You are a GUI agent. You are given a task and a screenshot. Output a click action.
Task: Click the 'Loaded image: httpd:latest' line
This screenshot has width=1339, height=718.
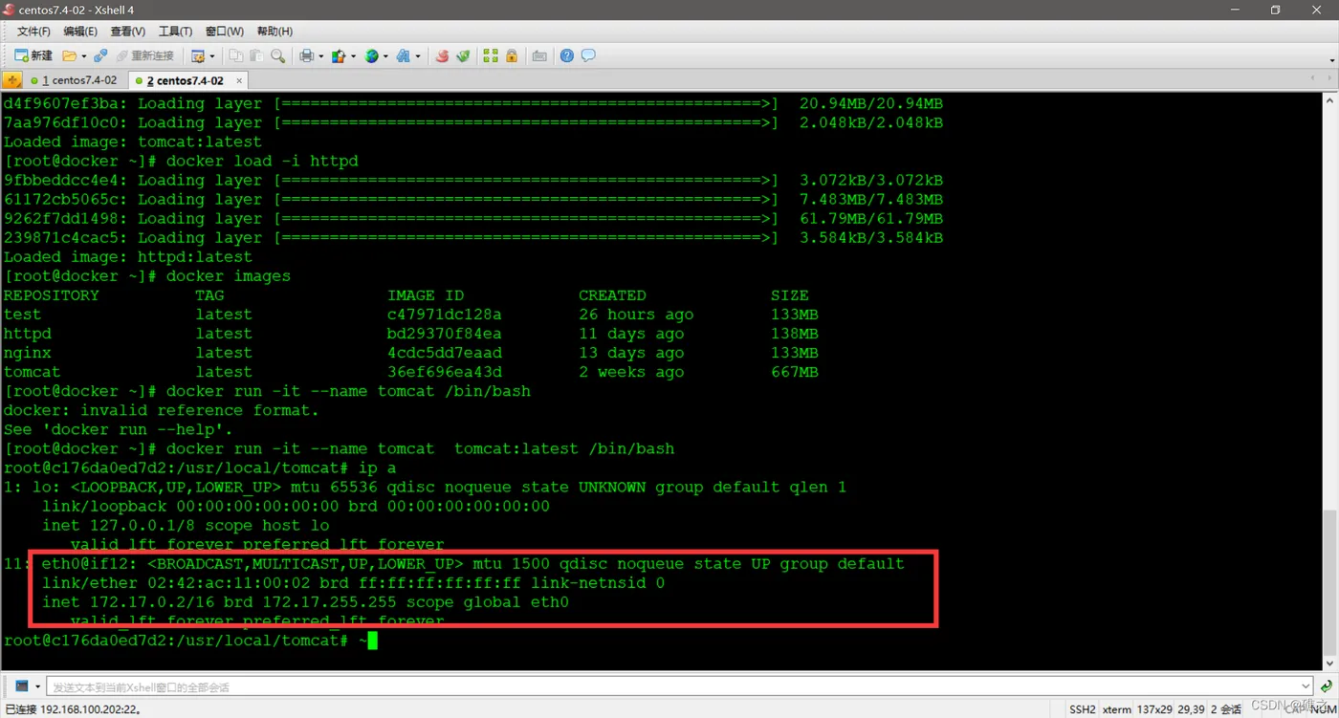pyautogui.click(x=127, y=257)
